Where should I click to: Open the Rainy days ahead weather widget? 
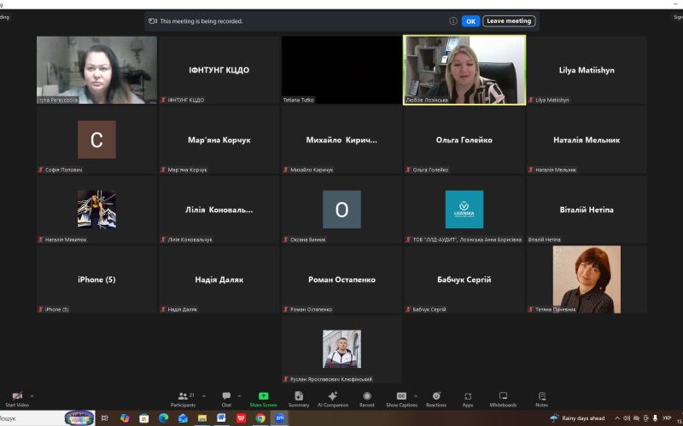click(x=578, y=418)
